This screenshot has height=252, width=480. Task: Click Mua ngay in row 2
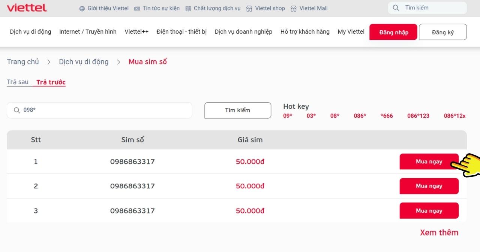coord(429,186)
